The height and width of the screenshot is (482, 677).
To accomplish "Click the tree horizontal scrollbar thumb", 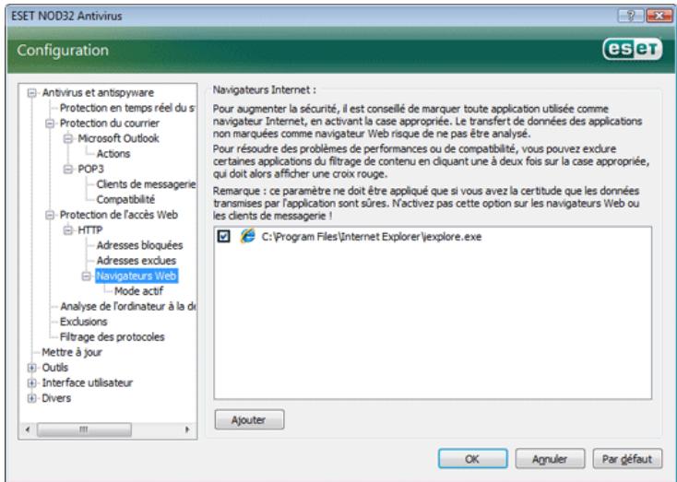I will coord(84,429).
